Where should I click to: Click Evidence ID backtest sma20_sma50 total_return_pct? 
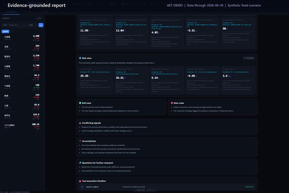[95, 25]
